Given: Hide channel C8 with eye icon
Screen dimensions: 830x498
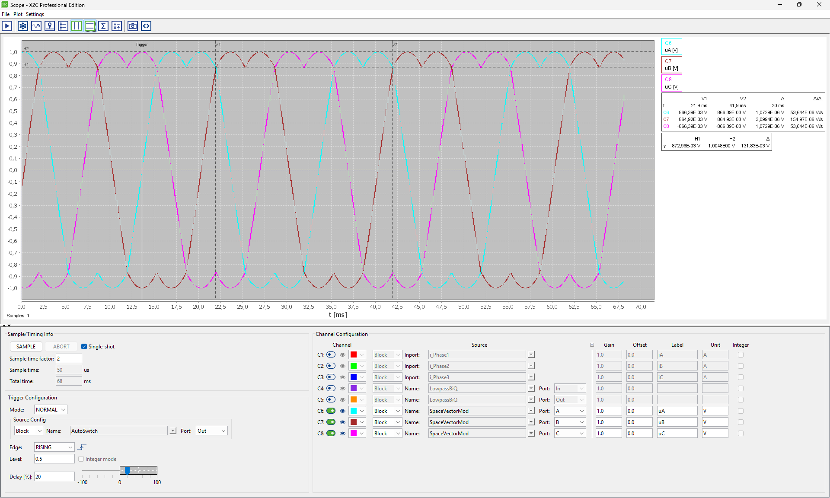Looking at the screenshot, I should tap(342, 433).
